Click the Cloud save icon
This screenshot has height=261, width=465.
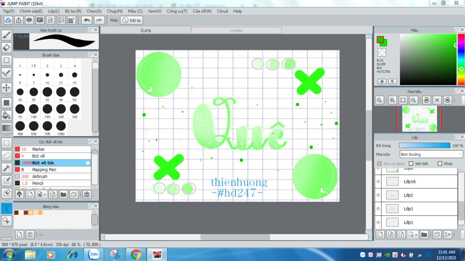point(8,20)
